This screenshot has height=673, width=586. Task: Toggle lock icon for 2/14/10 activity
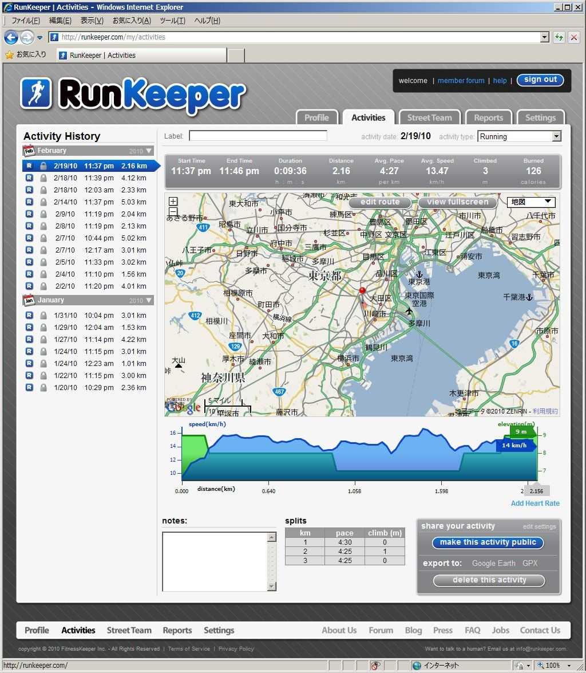(43, 202)
